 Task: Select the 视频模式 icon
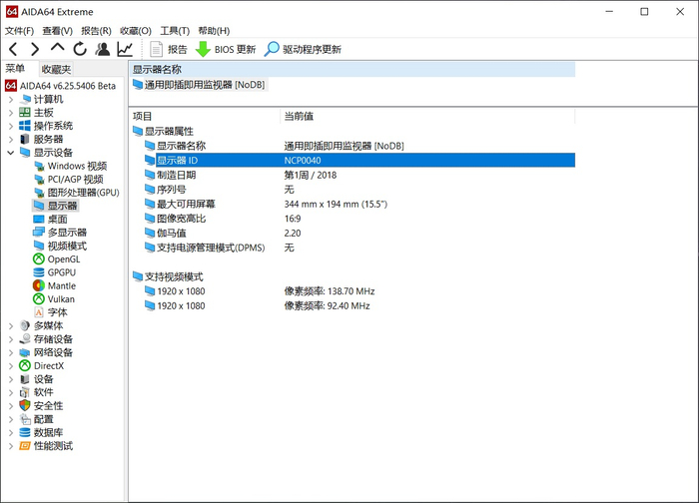(39, 246)
